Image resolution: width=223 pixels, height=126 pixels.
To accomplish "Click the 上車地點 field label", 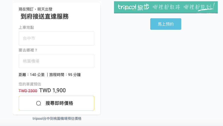I will (26, 27).
